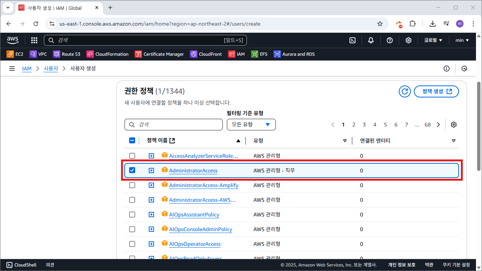Sort by 유형 column arrow

pyautogui.click(x=345, y=141)
